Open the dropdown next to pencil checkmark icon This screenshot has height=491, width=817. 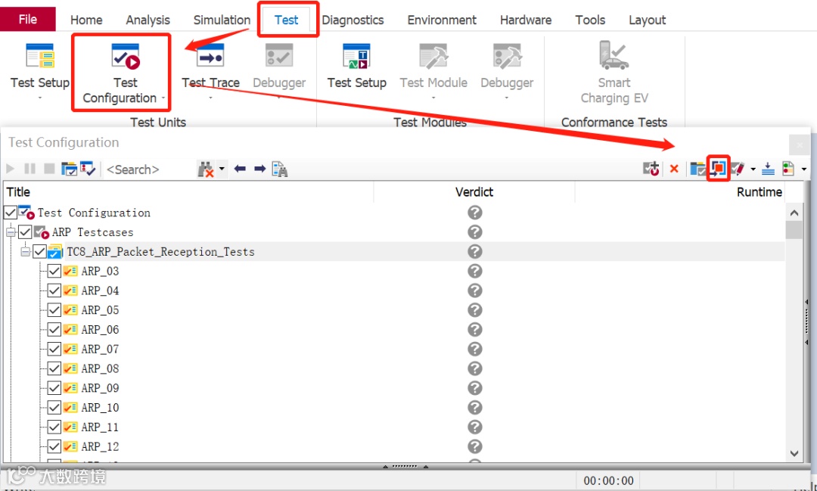tap(753, 169)
